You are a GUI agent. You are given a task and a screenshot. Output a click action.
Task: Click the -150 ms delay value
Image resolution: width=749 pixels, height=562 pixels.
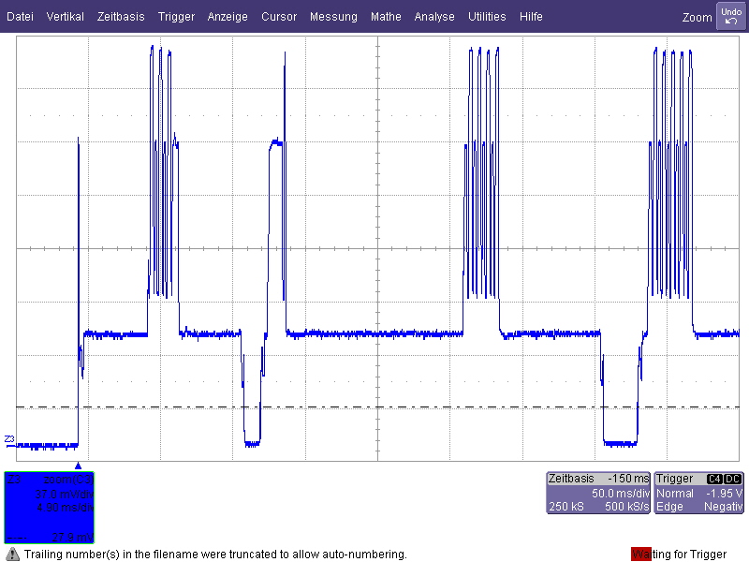(628, 479)
